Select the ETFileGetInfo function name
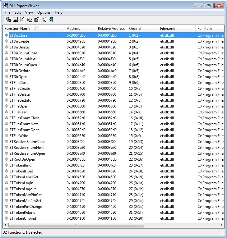Viewport: 227px width, 238px height. click(x=21, y=100)
